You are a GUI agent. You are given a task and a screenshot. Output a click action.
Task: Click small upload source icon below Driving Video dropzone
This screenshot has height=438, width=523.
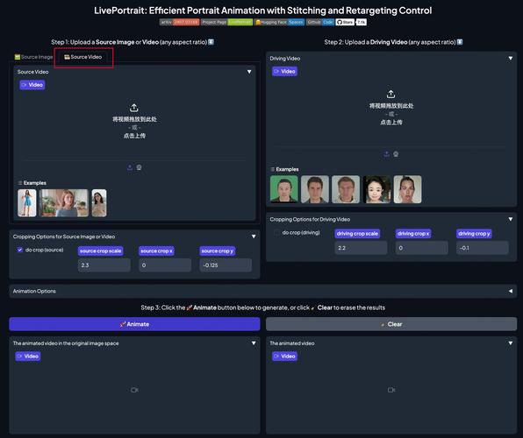[x=386, y=154]
